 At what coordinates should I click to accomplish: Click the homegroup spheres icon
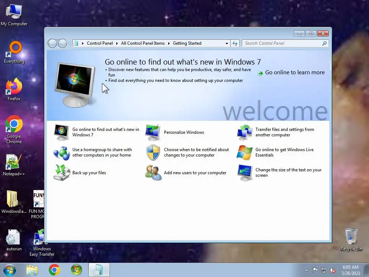click(x=61, y=153)
